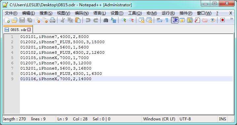237x125 pixels.
Task: Save the current file via toolbar
Action: 22,20
